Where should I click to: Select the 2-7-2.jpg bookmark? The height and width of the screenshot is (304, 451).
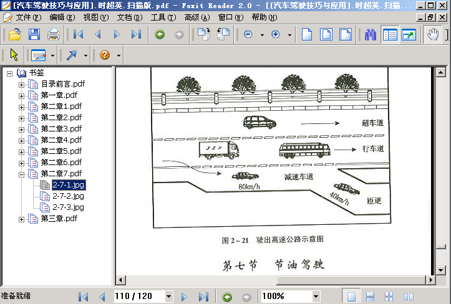click(68, 196)
